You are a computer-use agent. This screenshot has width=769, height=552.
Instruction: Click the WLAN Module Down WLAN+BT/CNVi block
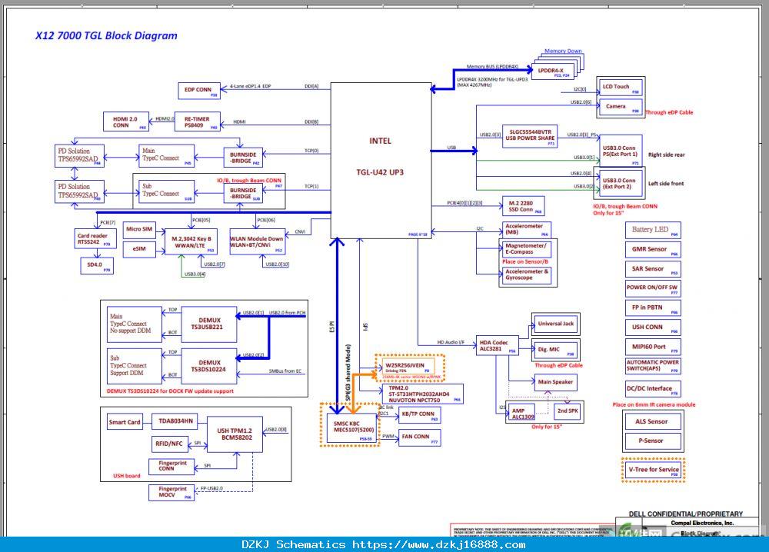pyautogui.click(x=258, y=242)
